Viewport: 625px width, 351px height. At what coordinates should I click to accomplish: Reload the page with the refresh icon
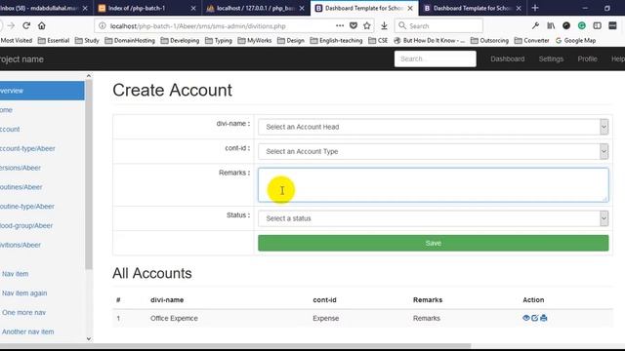coord(26,26)
